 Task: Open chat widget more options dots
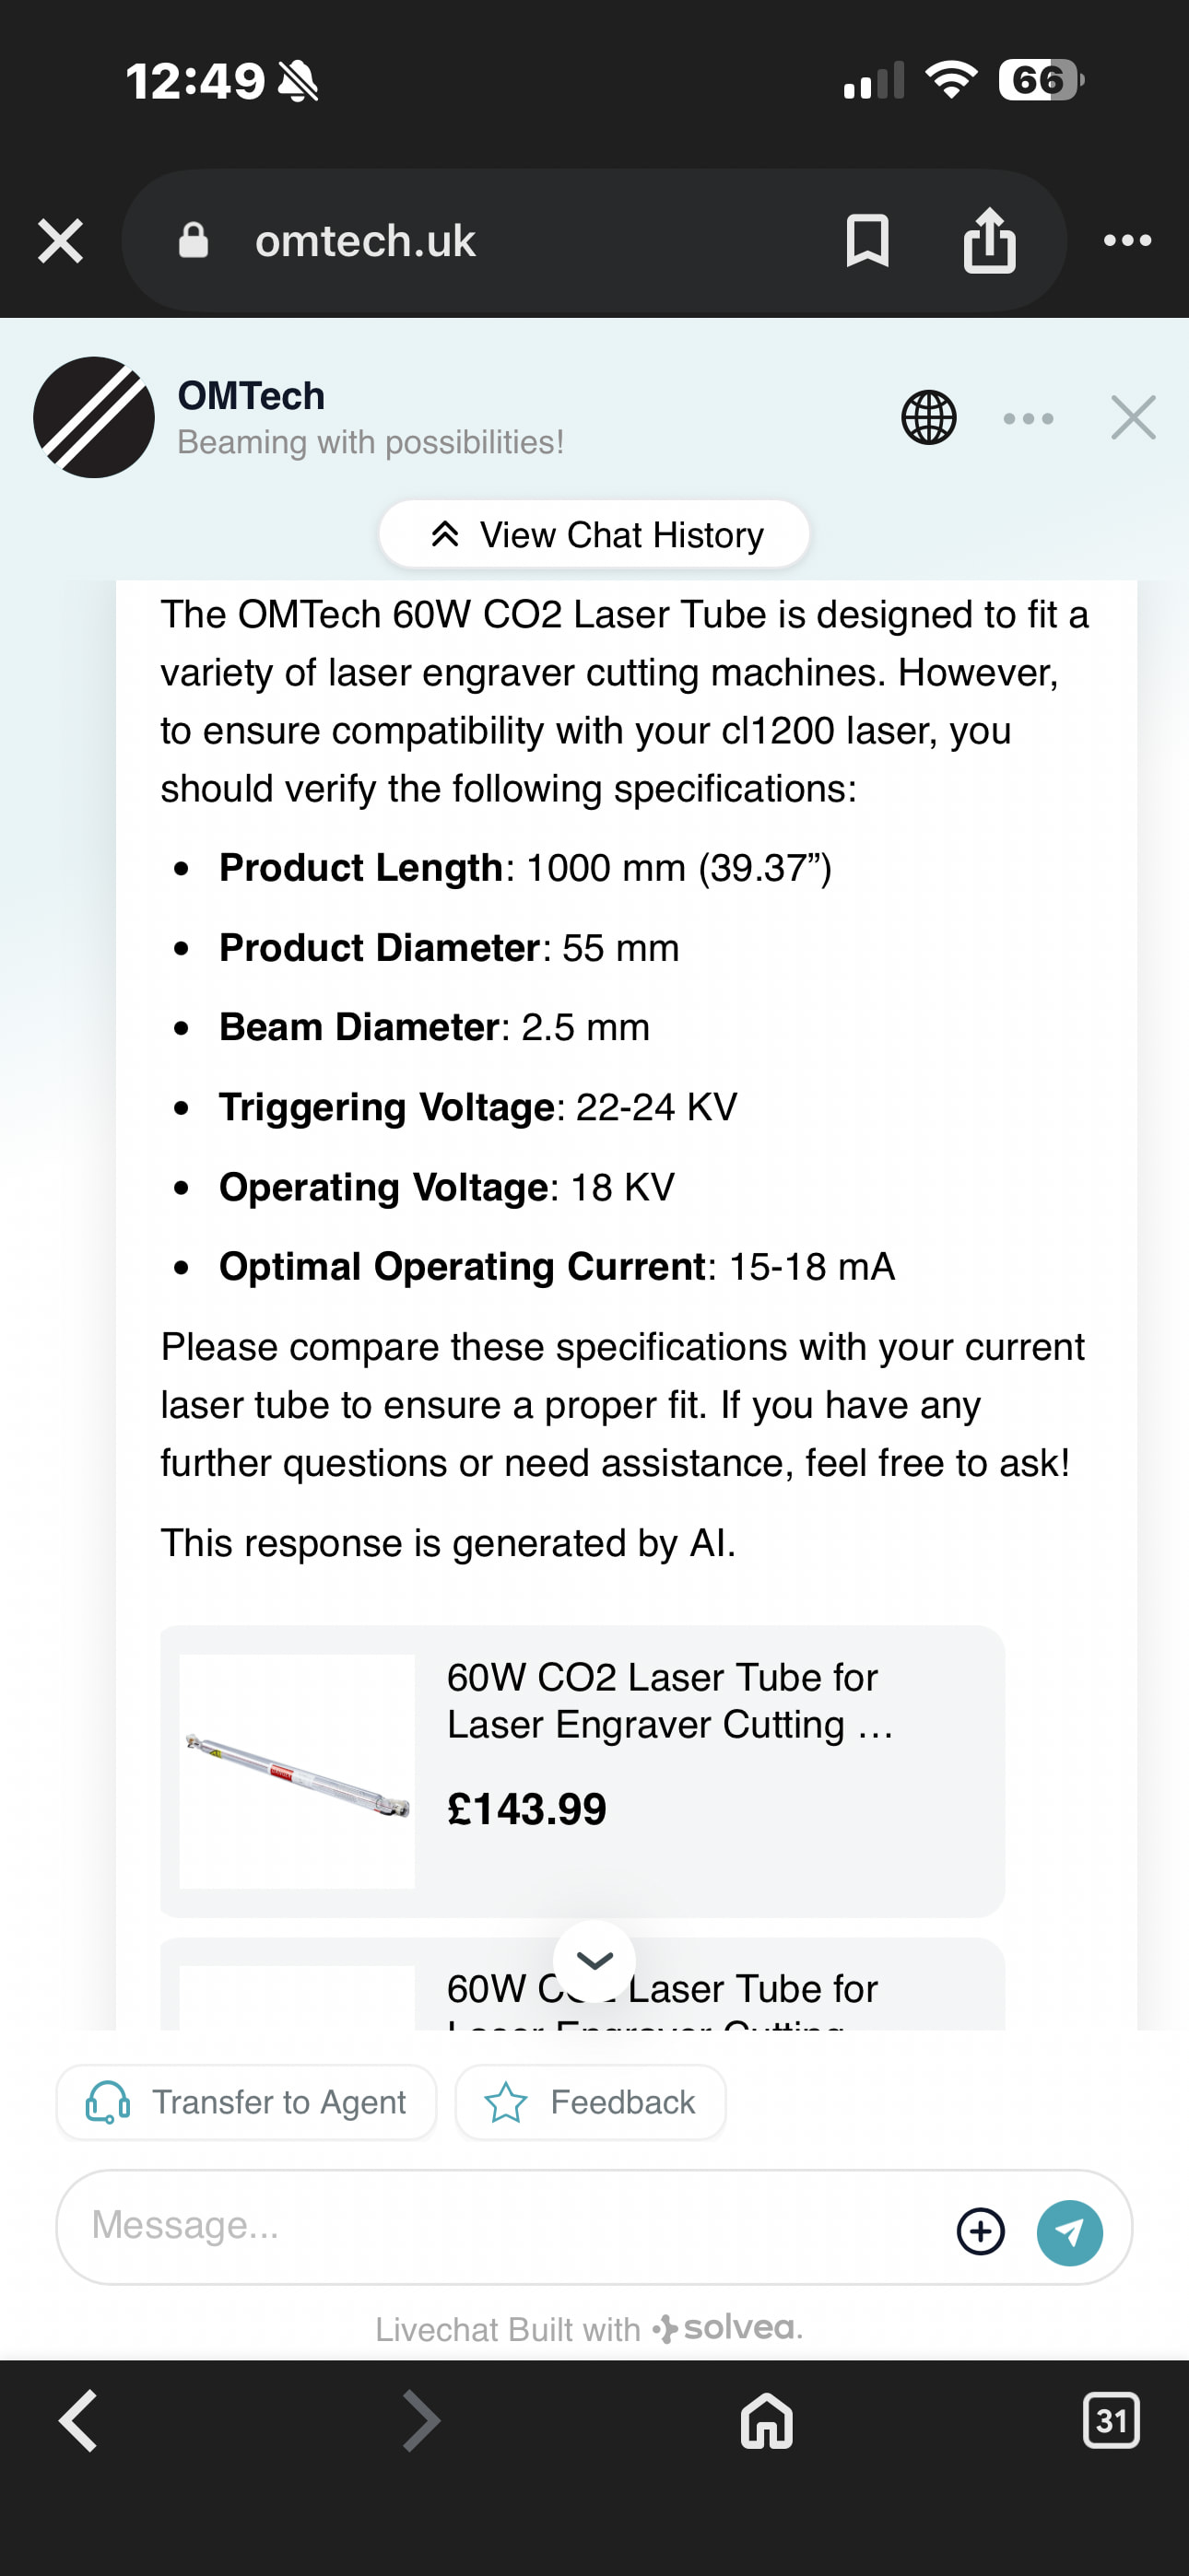click(x=1029, y=418)
